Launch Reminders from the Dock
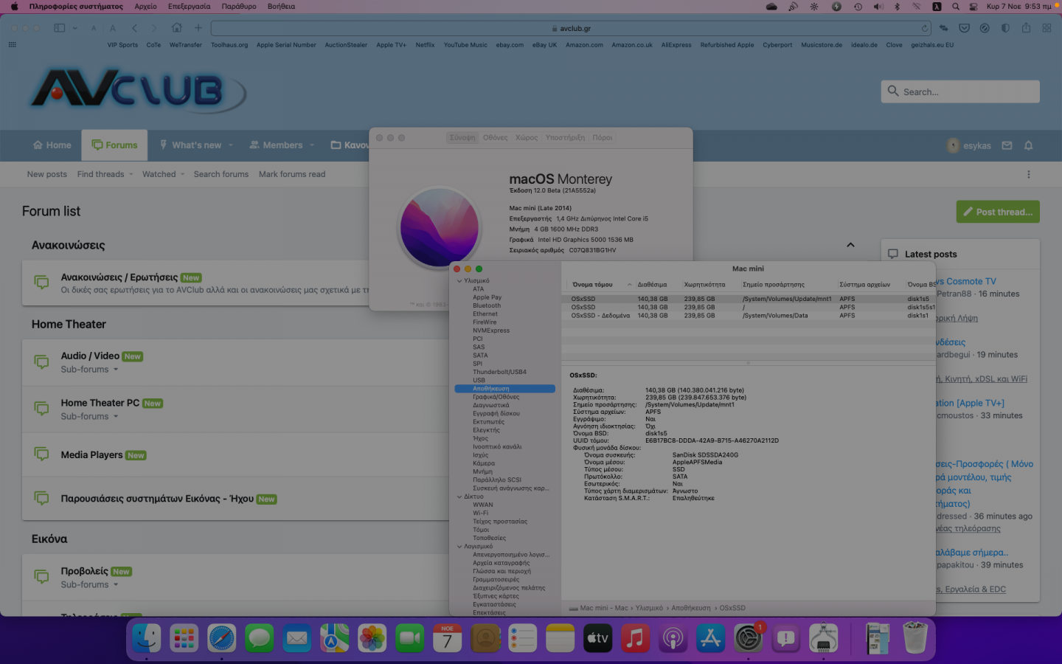The image size is (1062, 664). 523,637
